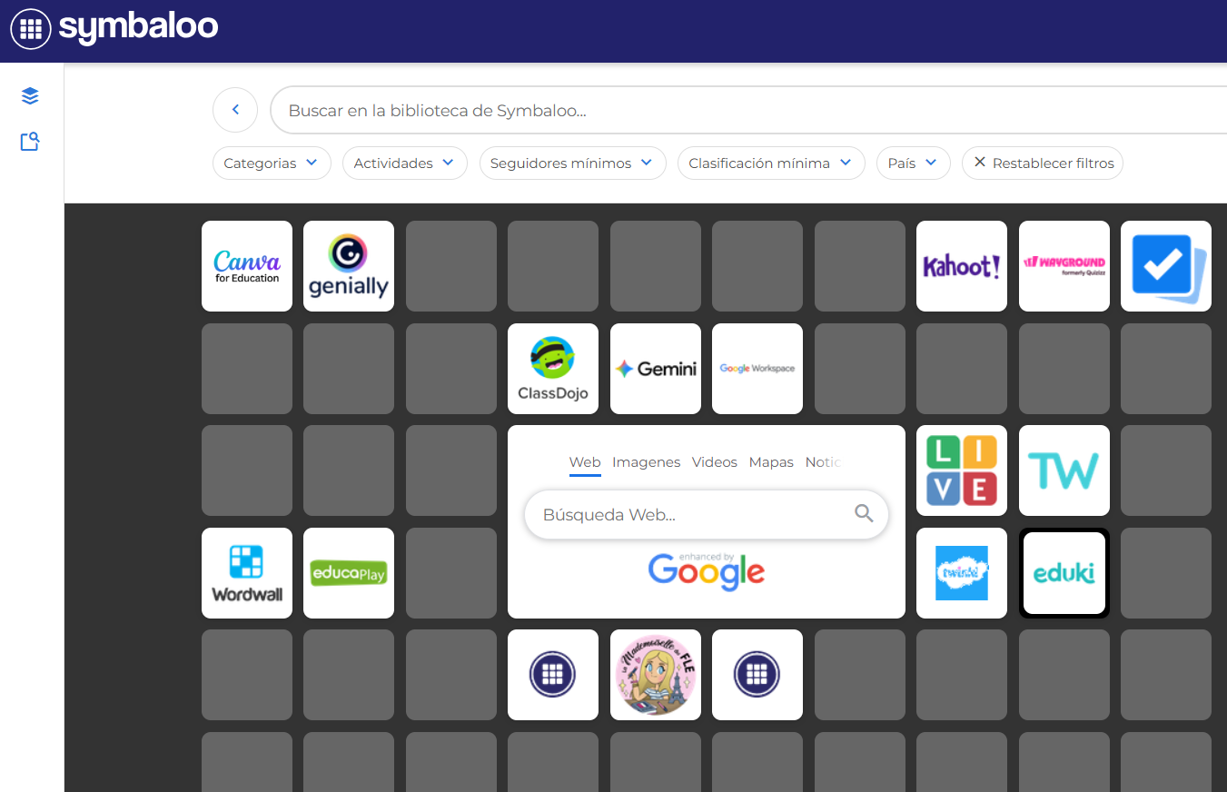Open the Wayground formerly Quizizz tile
1227x792 pixels.
point(1064,266)
